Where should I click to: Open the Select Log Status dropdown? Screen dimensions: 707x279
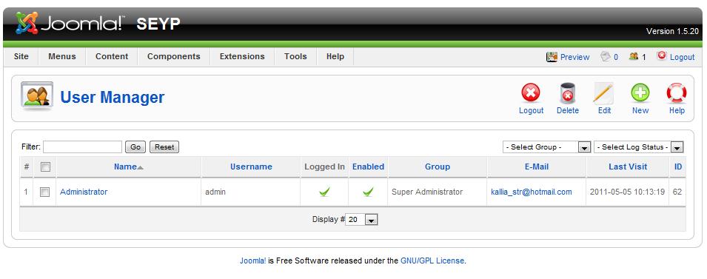638,147
